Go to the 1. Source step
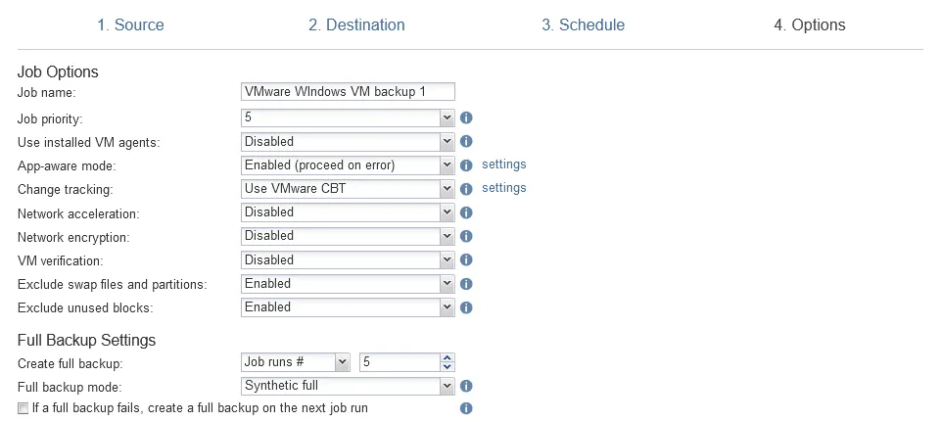The height and width of the screenshot is (422, 941). [130, 25]
